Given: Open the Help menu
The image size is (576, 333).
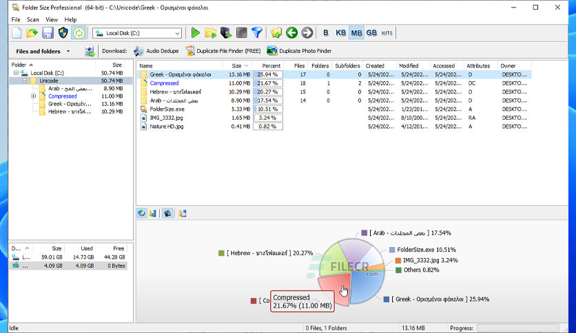Looking at the screenshot, I should coord(70,19).
